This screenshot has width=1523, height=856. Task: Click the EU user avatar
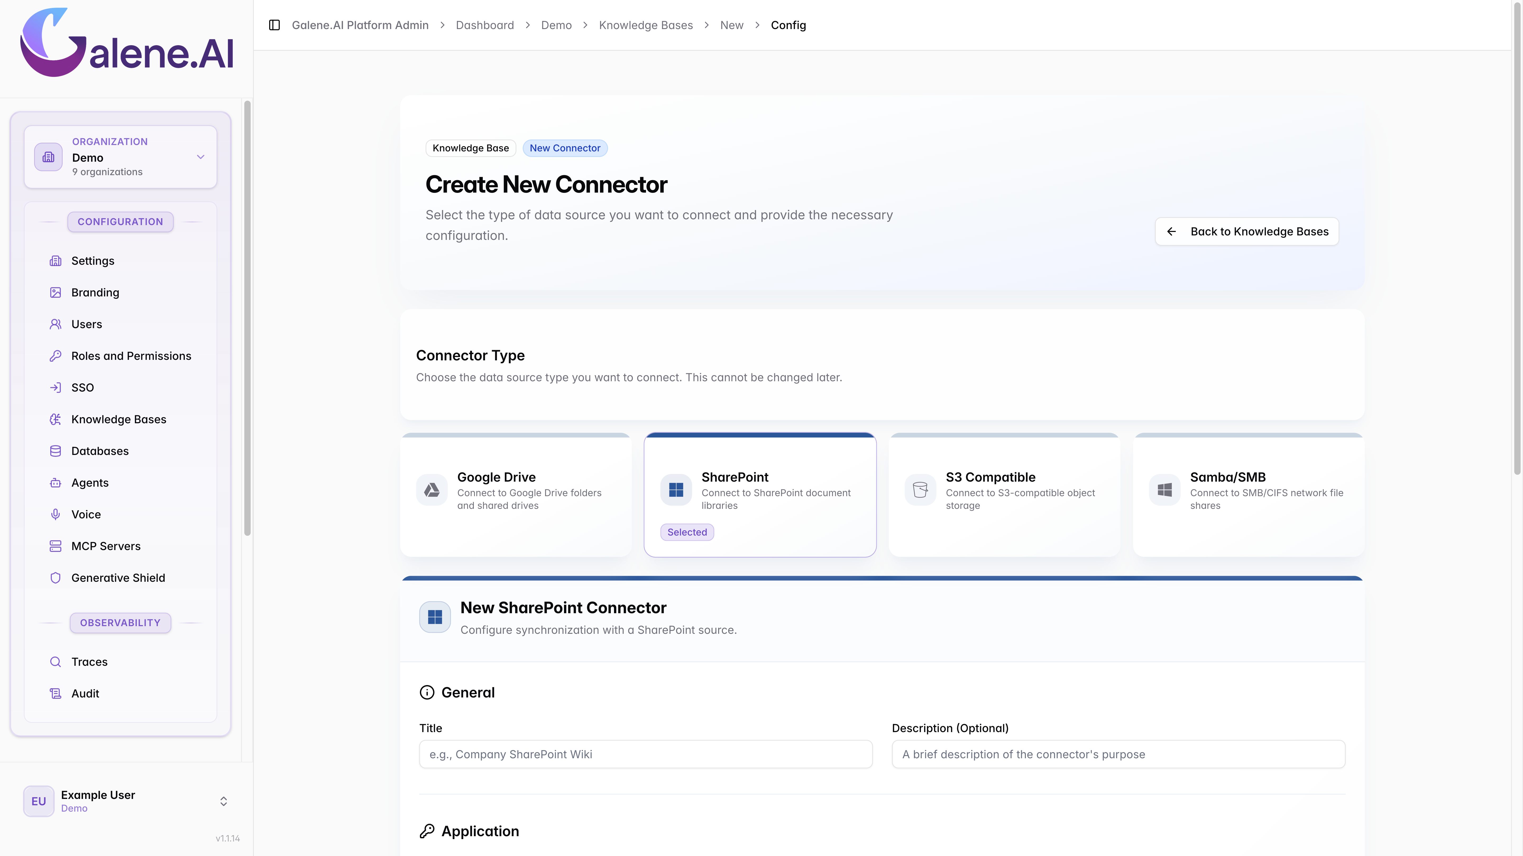pos(39,801)
